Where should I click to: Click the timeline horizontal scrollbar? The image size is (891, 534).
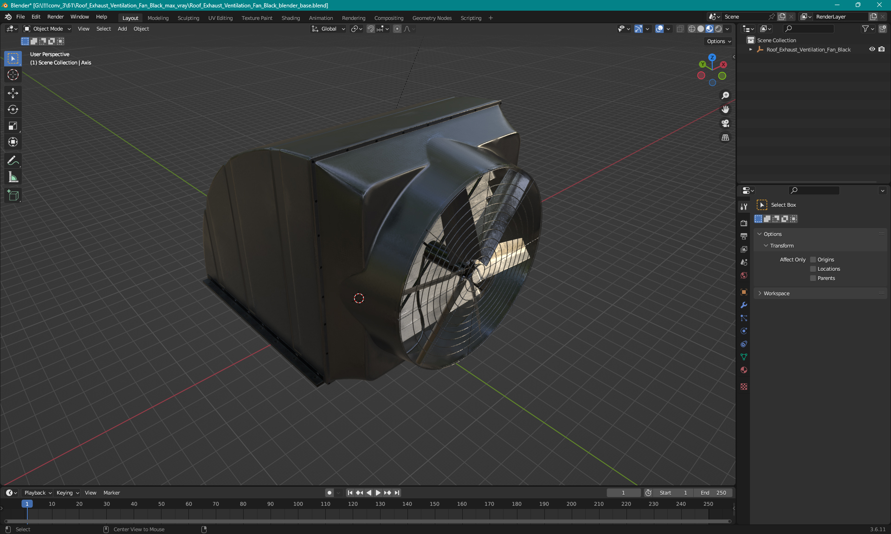pyautogui.click(x=368, y=521)
